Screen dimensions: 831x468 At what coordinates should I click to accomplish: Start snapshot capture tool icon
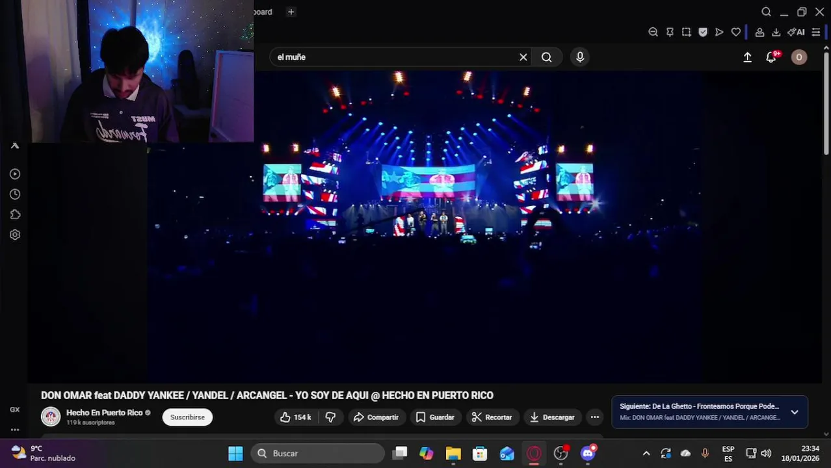click(x=686, y=32)
